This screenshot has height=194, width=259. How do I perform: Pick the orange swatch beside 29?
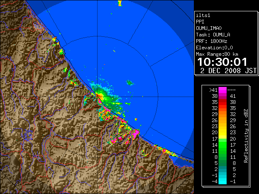[223, 114]
